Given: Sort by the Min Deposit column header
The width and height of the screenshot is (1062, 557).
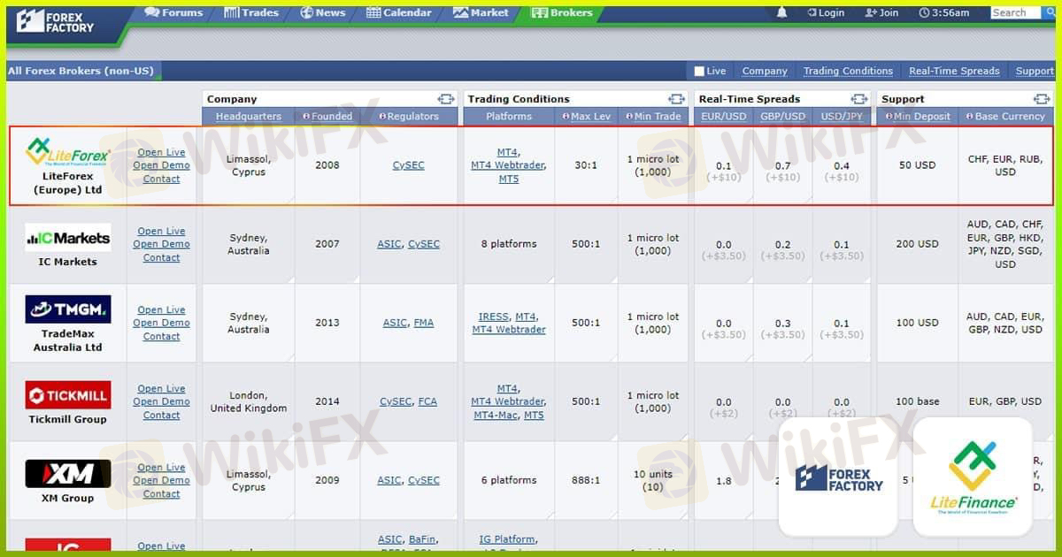Looking at the screenshot, I should coord(918,117).
